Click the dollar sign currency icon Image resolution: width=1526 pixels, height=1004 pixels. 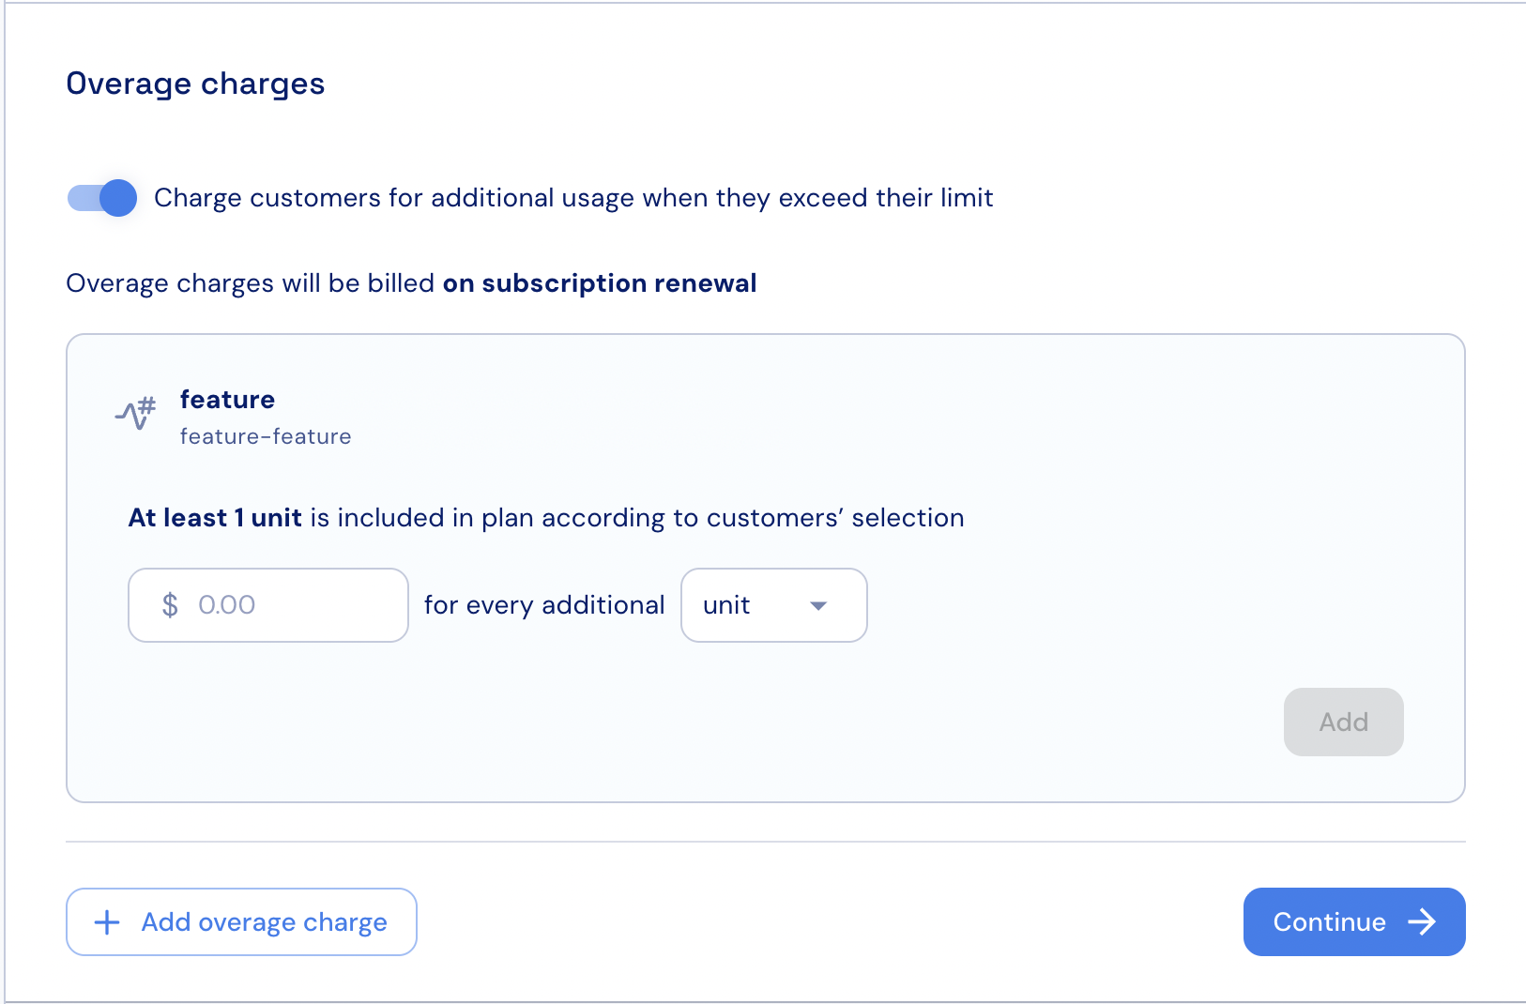(170, 605)
